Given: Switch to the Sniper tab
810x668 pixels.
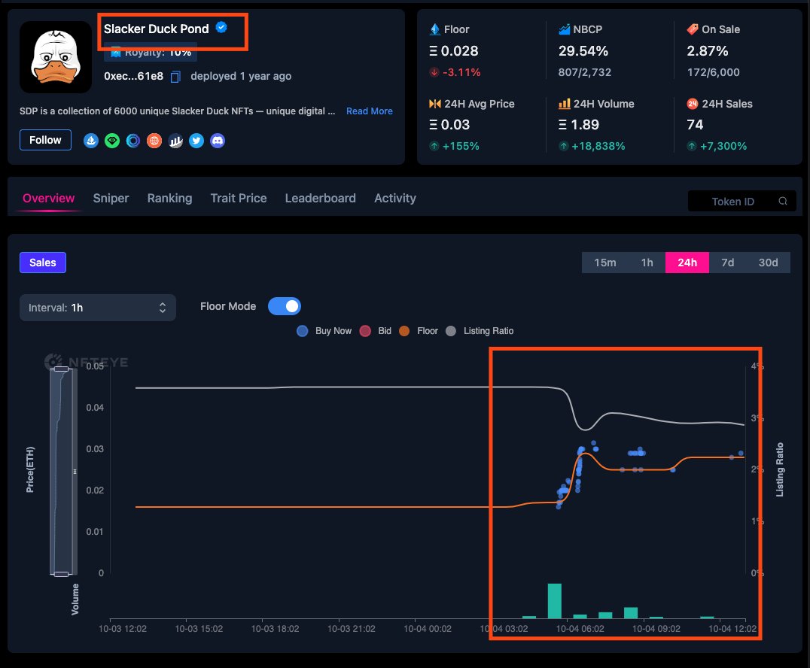Looking at the screenshot, I should pos(111,199).
